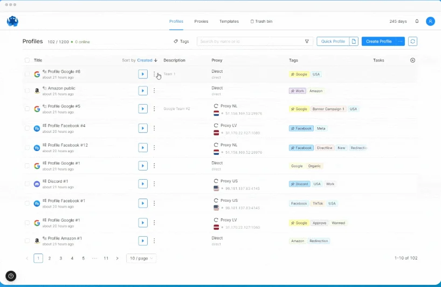The image size is (441, 287).
Task: Tick the checkbox for Profile Google #5
Action: tap(27, 108)
